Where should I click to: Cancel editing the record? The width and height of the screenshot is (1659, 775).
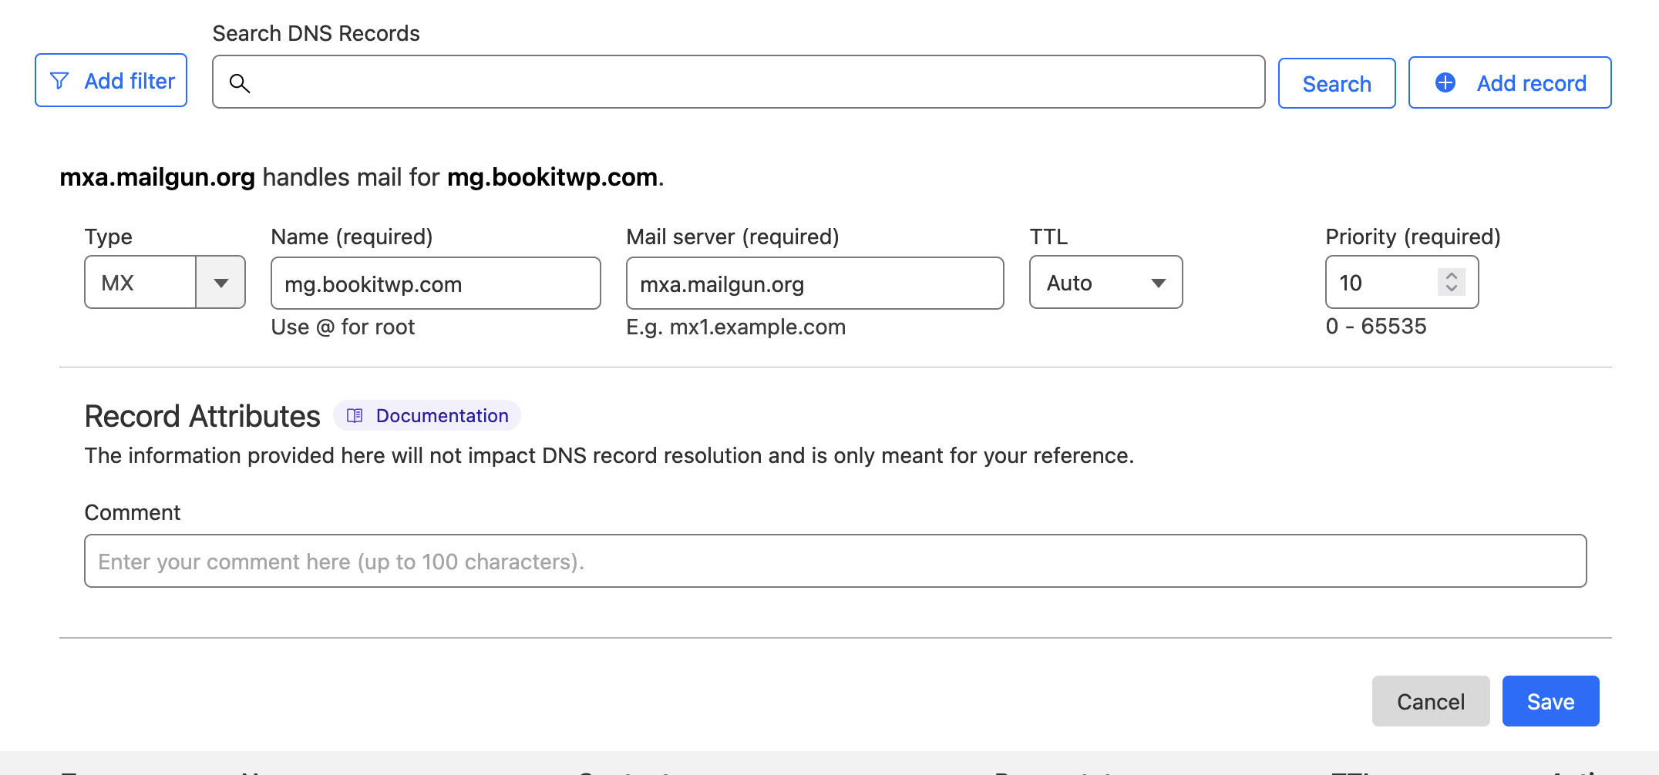click(1430, 701)
